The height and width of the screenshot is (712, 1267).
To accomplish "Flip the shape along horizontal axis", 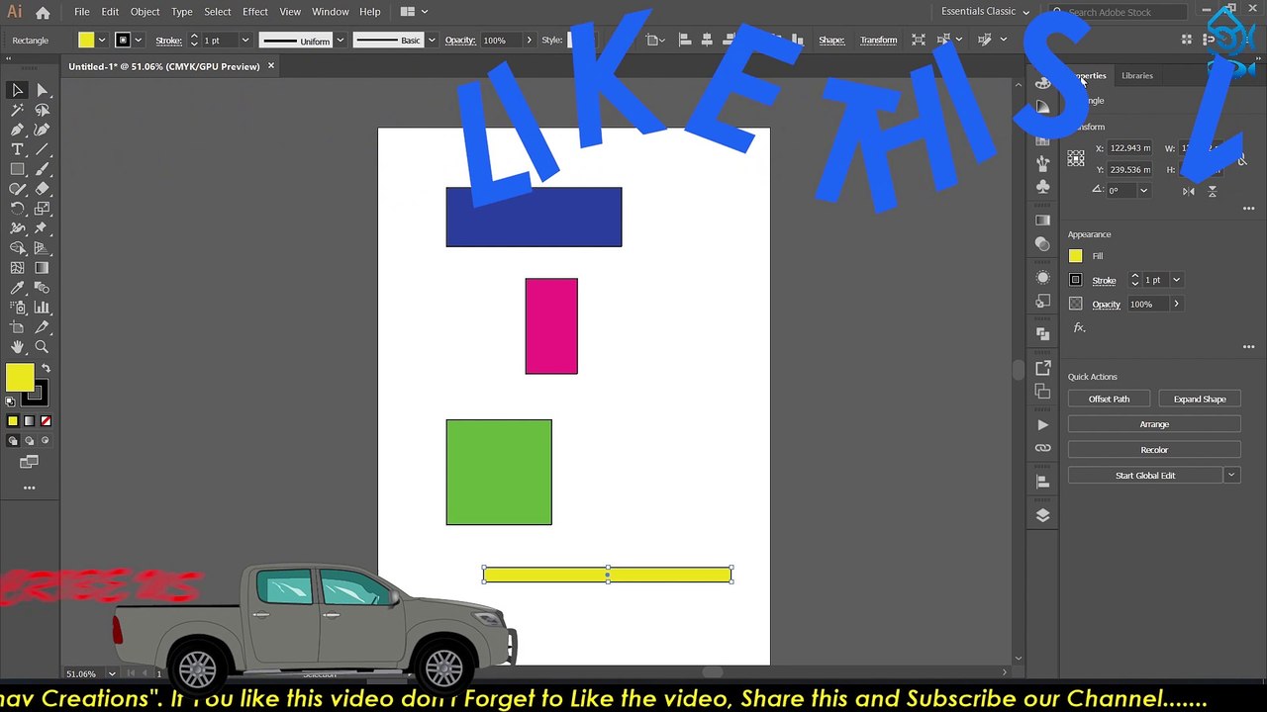I will (x=1188, y=191).
